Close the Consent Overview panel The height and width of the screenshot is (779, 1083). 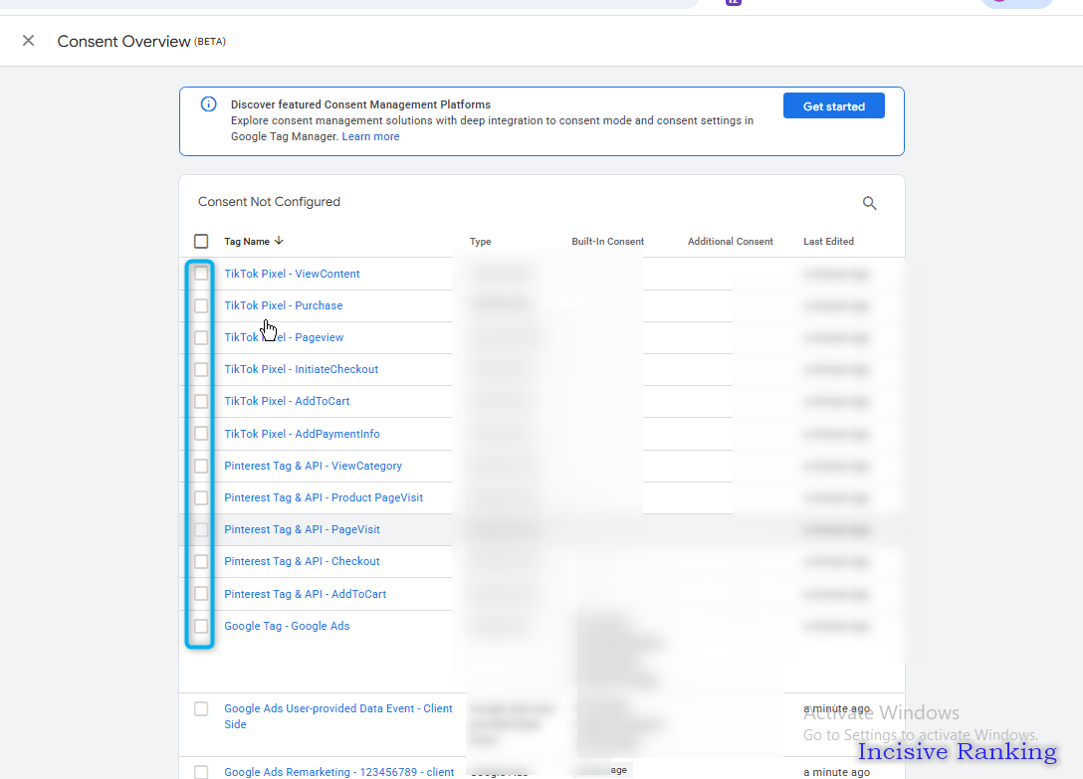tap(28, 41)
